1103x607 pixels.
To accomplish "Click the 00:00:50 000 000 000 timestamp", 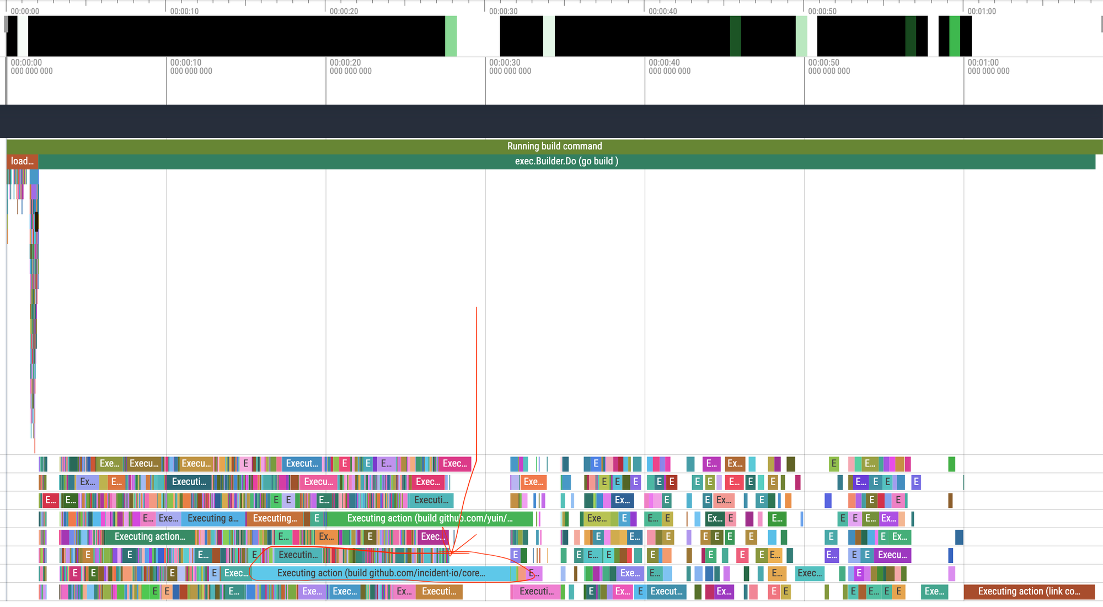I will 829,67.
